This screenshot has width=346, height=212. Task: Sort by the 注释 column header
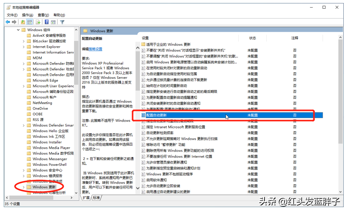[294, 38]
